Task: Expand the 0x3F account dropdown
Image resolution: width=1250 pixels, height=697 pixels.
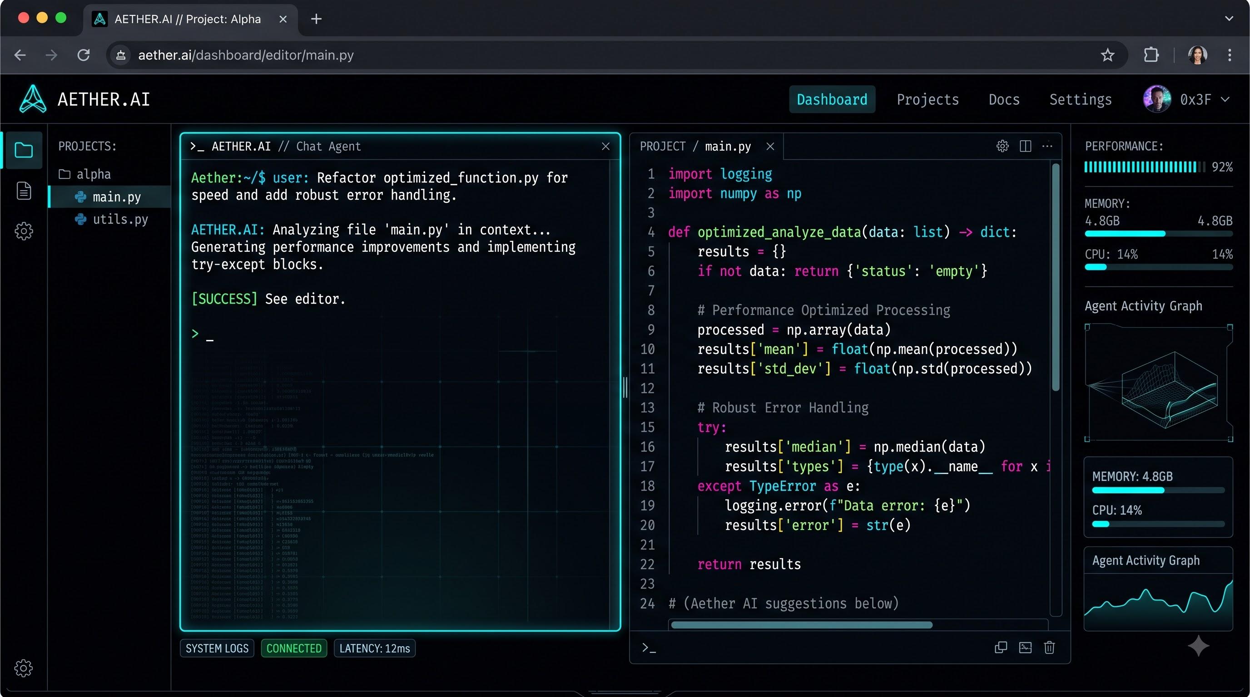Action: (1225, 99)
